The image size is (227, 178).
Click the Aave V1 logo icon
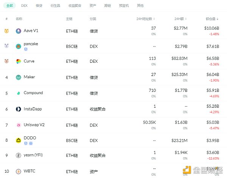coord(19,31)
